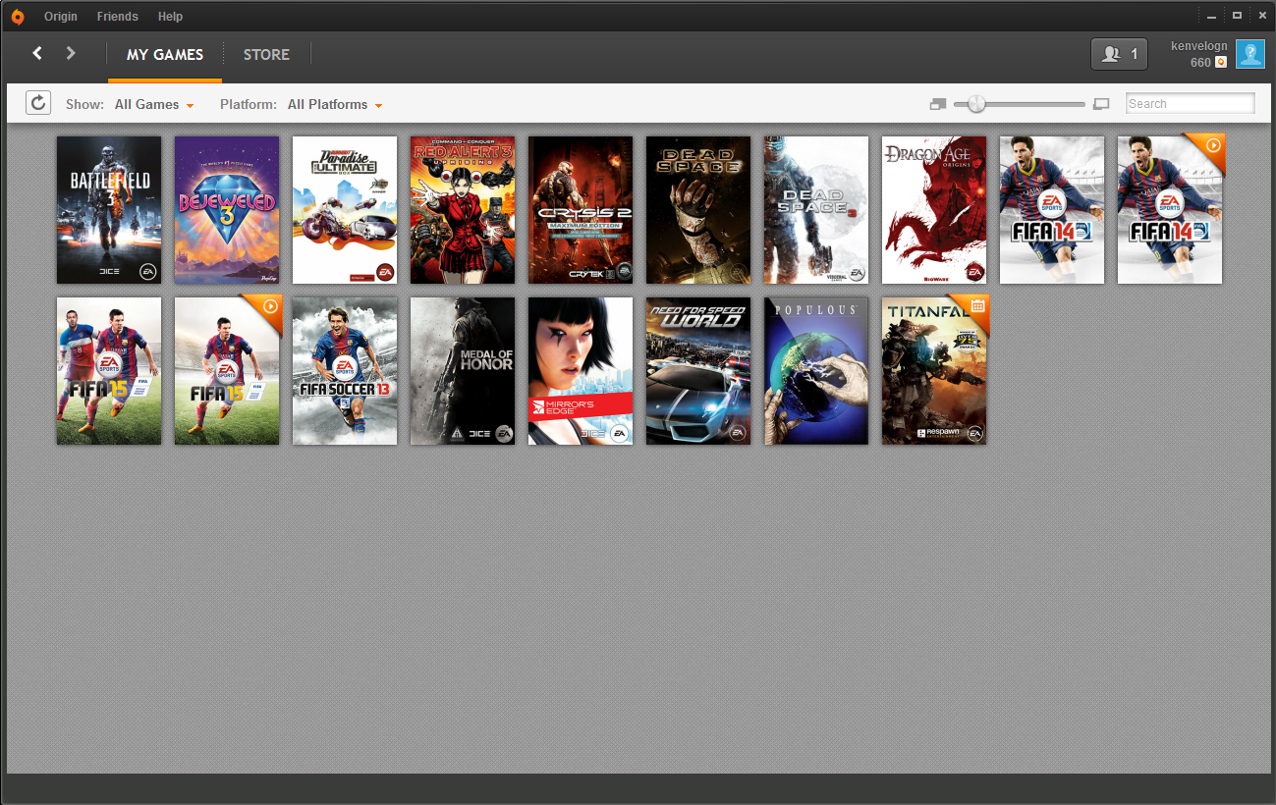Select the FIFA Soccer 13 game tile

pos(345,371)
